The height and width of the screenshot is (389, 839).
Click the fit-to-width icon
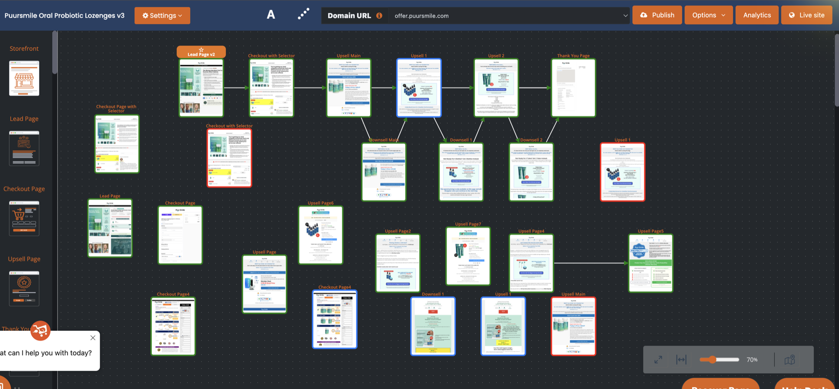point(681,360)
